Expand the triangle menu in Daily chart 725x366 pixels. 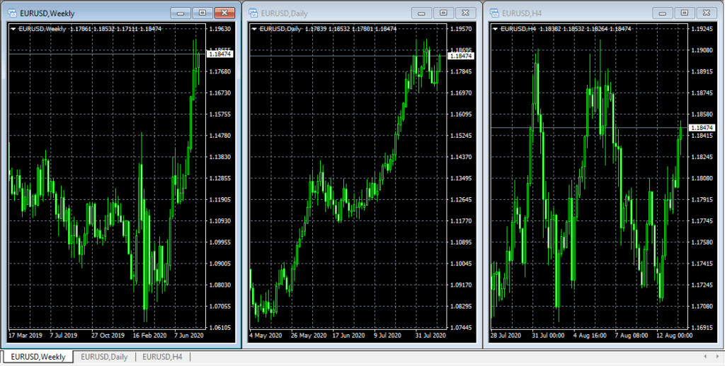coord(254,29)
